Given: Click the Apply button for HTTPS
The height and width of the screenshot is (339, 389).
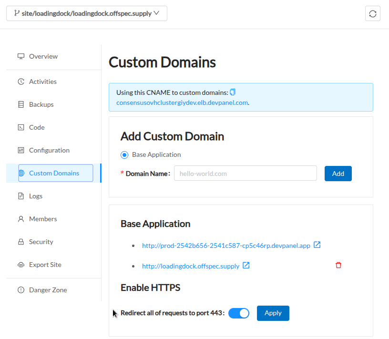Looking at the screenshot, I should [x=273, y=313].
